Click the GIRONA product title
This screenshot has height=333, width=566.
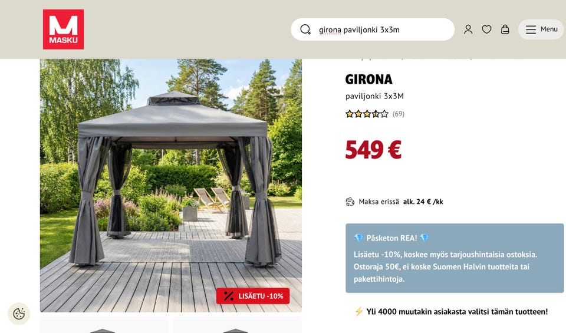coord(368,80)
